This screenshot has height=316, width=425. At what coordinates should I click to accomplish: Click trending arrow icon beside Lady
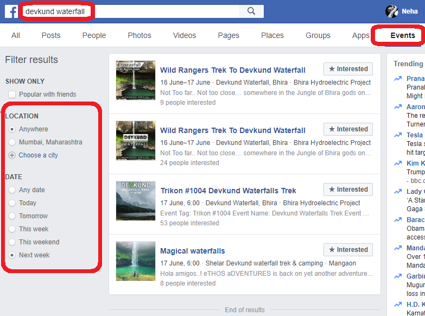(x=398, y=192)
